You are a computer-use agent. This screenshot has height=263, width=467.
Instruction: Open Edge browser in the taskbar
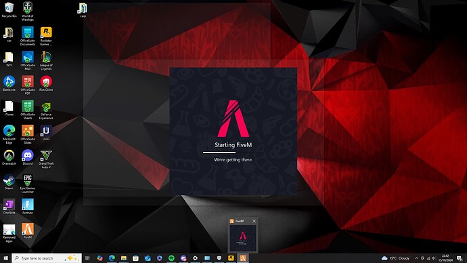(112, 258)
